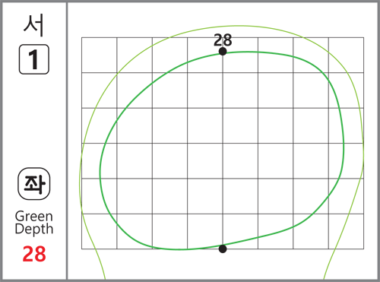Click the gray divider between side panel and map
This screenshot has width=380, height=282.
click(x=67, y=141)
